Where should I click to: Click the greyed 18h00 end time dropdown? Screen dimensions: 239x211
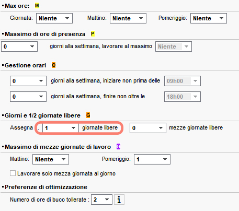183,97
